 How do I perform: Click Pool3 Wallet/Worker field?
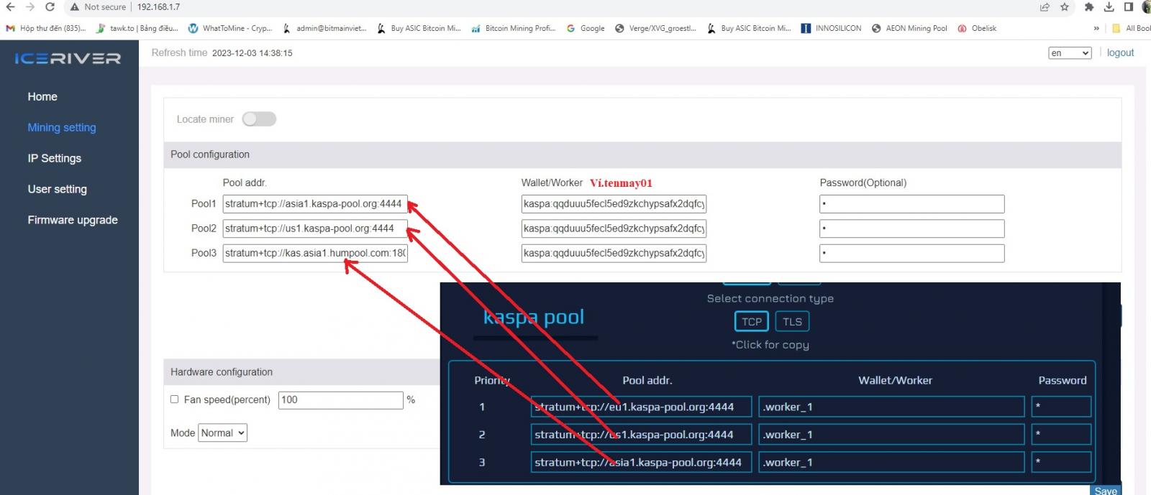614,253
